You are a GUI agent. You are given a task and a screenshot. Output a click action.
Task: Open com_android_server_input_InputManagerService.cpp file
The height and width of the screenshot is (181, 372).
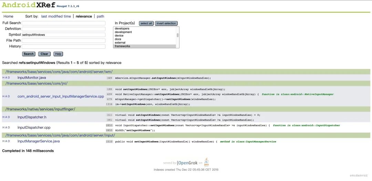[61, 97]
